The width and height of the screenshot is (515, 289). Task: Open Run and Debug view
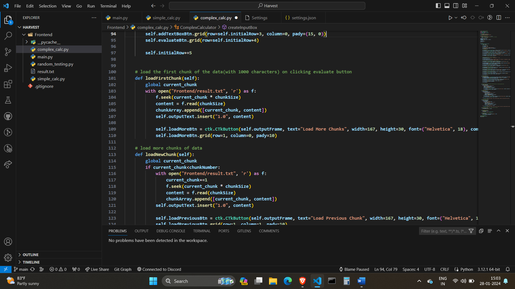[8, 68]
